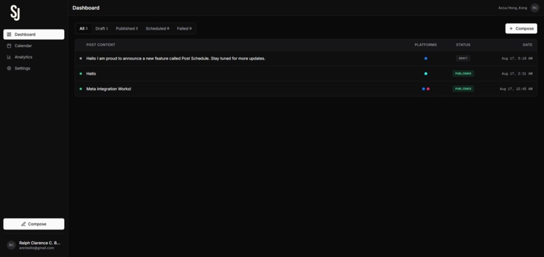Click the SJ logo in sidebar

(x=15, y=13)
